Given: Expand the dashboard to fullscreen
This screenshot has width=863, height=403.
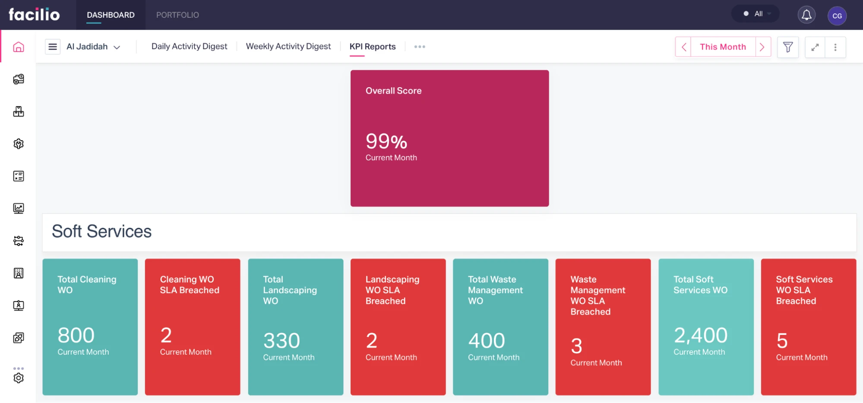Looking at the screenshot, I should 815,47.
